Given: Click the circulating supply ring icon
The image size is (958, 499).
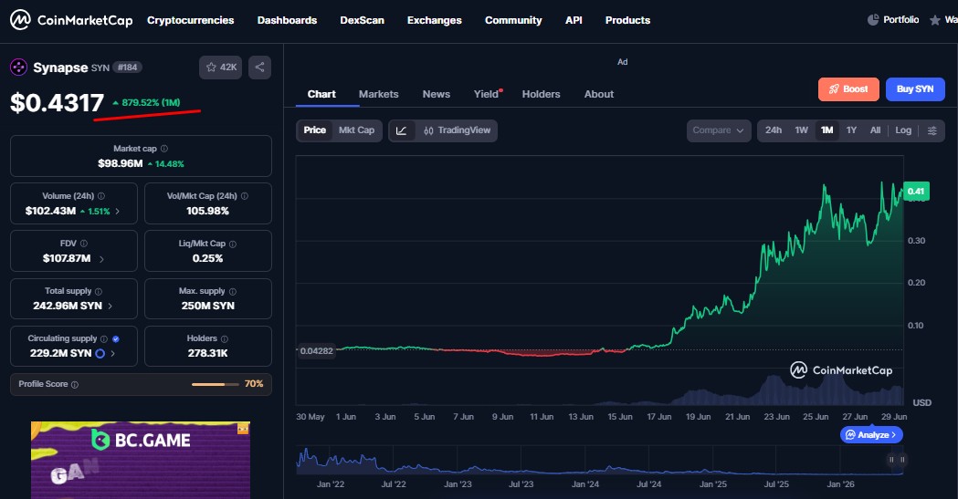Looking at the screenshot, I should [x=100, y=353].
